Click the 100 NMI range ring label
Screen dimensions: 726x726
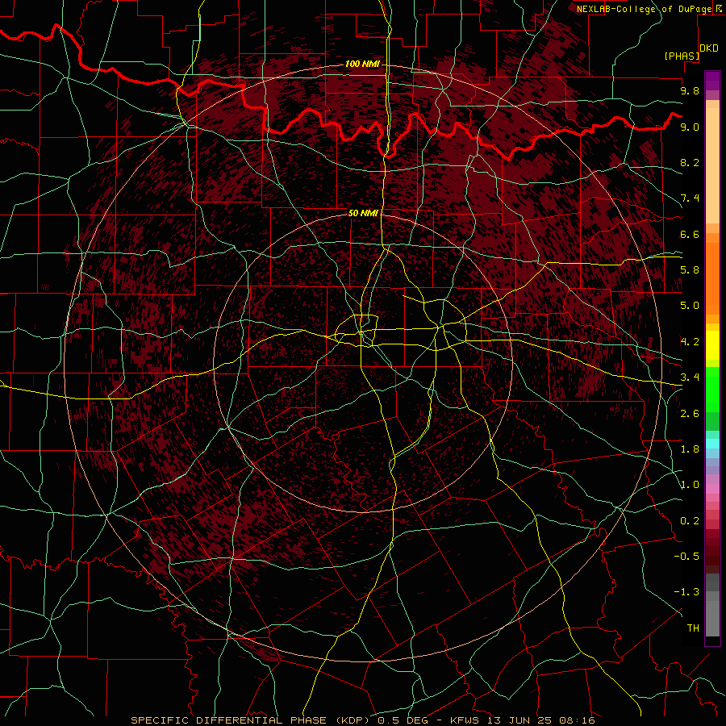pos(362,64)
